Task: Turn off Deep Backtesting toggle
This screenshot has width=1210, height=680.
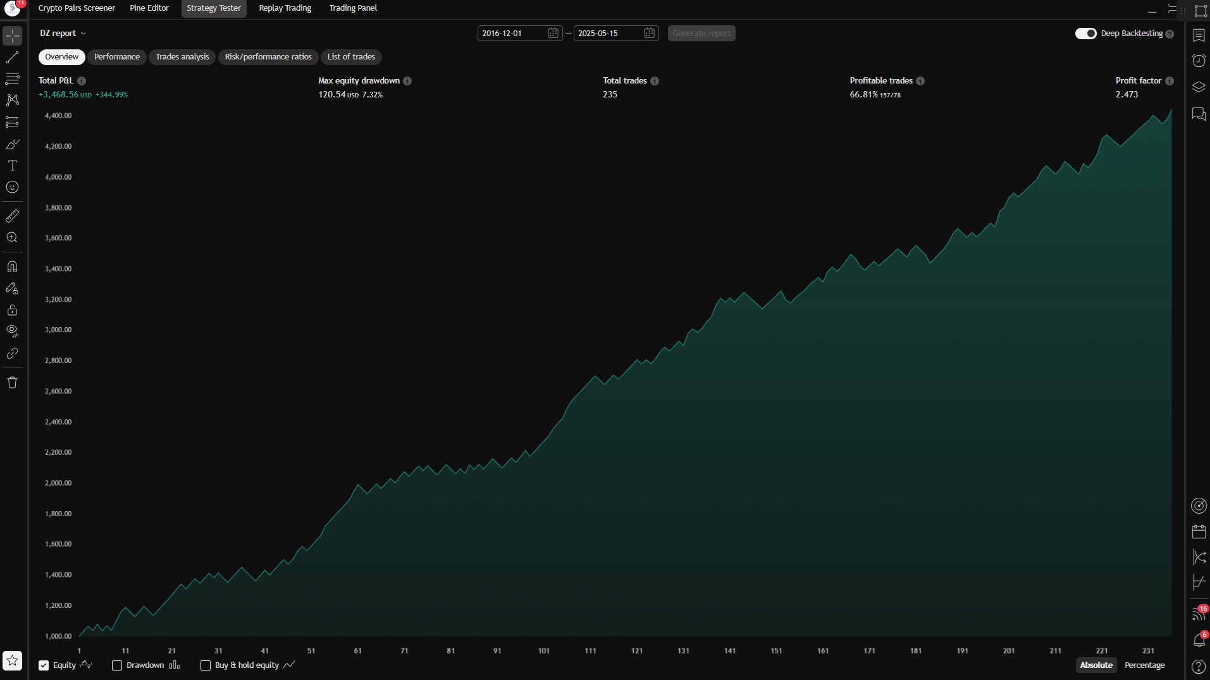Action: pos(1085,34)
